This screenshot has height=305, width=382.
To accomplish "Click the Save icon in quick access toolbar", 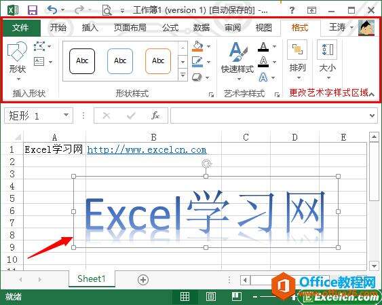I will click(32, 10).
